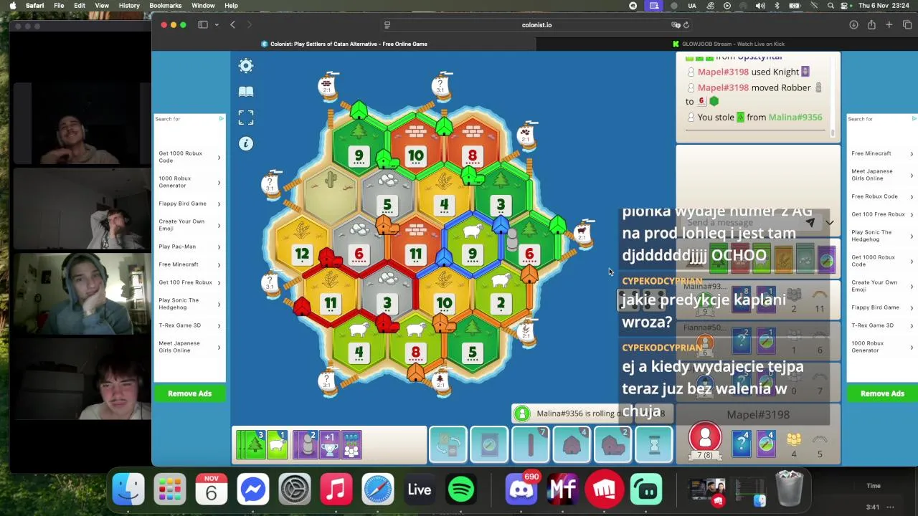Click the colonist.io address bar

pos(536,25)
